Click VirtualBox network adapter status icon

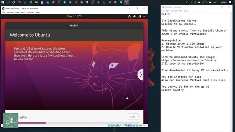pos(117,125)
